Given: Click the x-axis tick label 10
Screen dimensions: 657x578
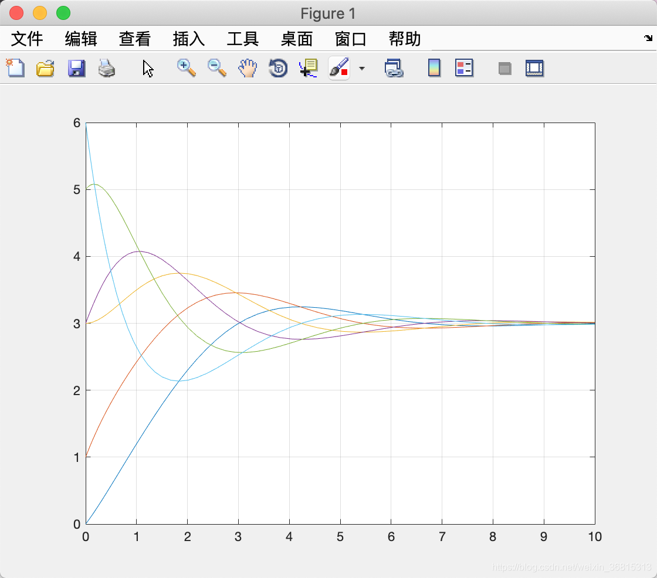Looking at the screenshot, I should (x=595, y=536).
